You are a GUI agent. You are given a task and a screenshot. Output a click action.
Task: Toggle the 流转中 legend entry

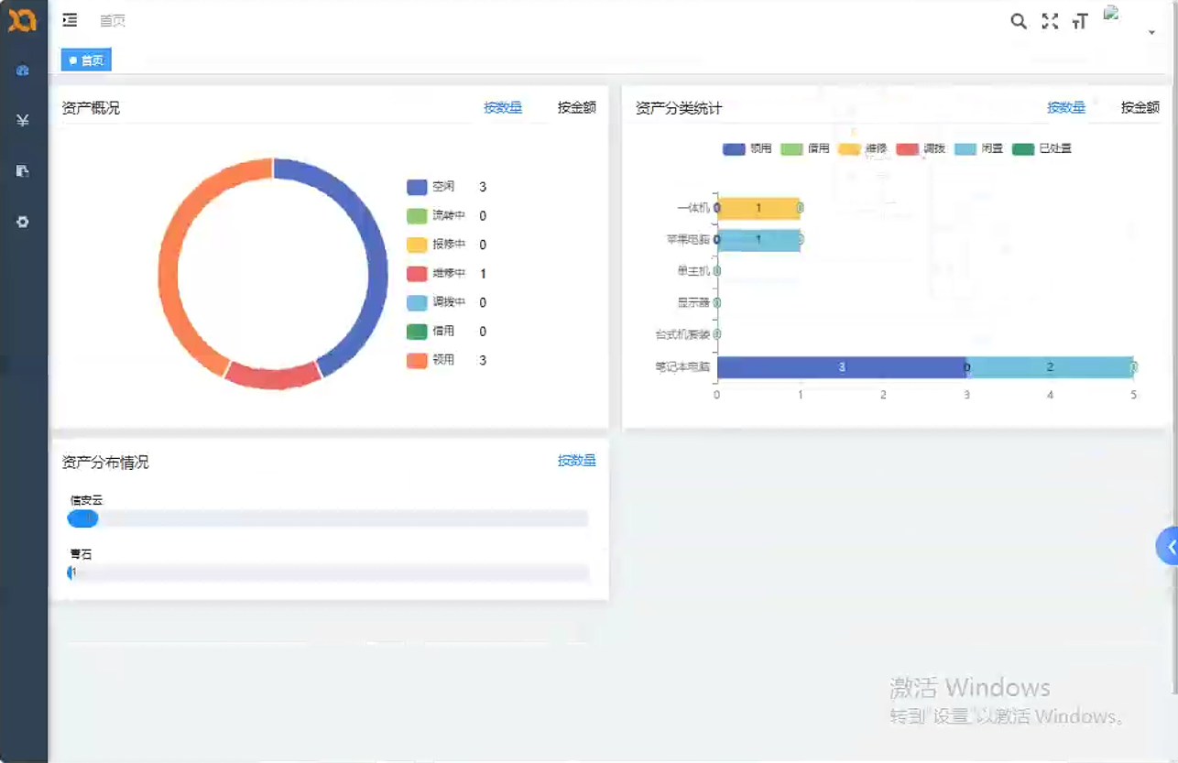point(436,216)
